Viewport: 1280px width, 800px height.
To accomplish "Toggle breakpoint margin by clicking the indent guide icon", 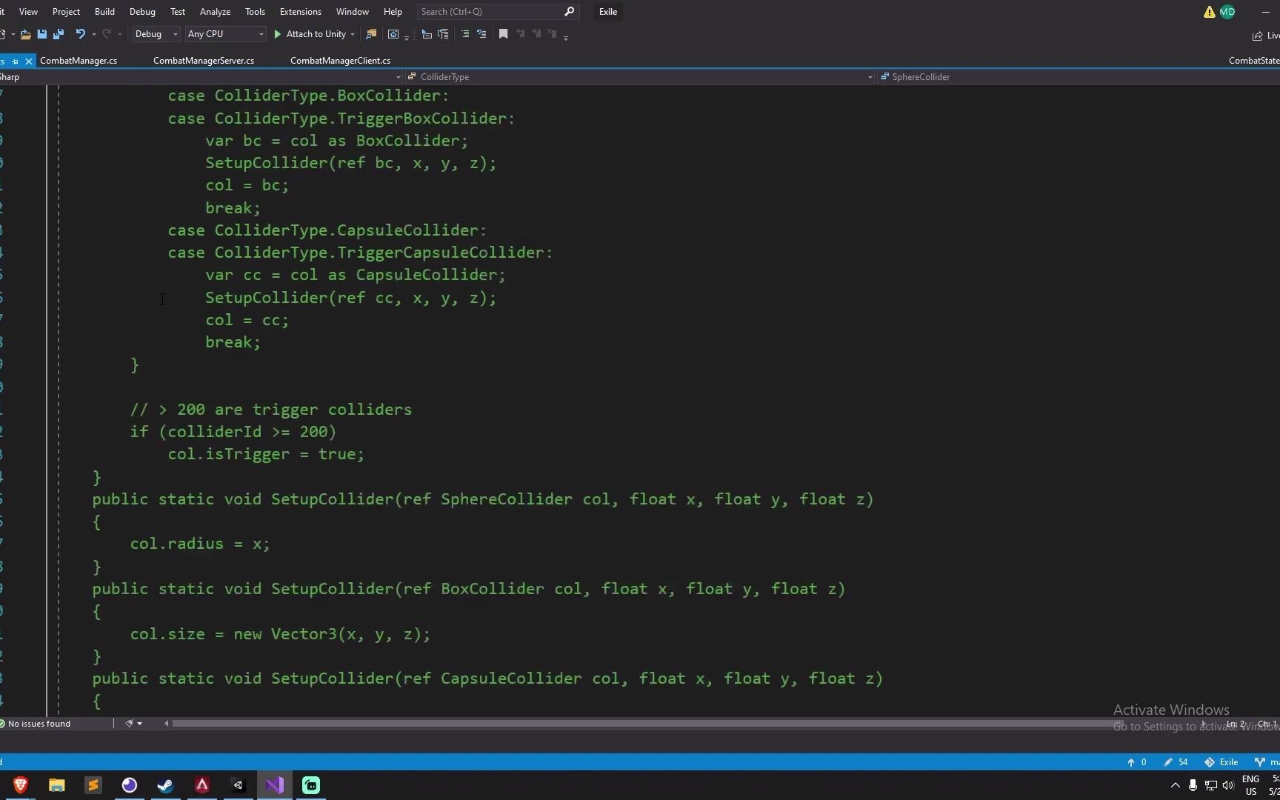I will (465, 34).
